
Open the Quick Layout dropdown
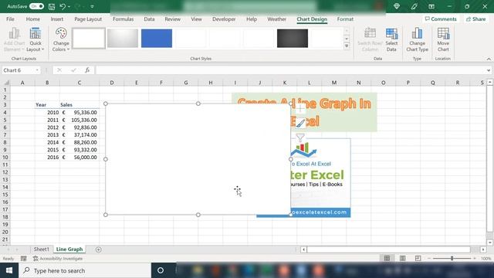[36, 39]
